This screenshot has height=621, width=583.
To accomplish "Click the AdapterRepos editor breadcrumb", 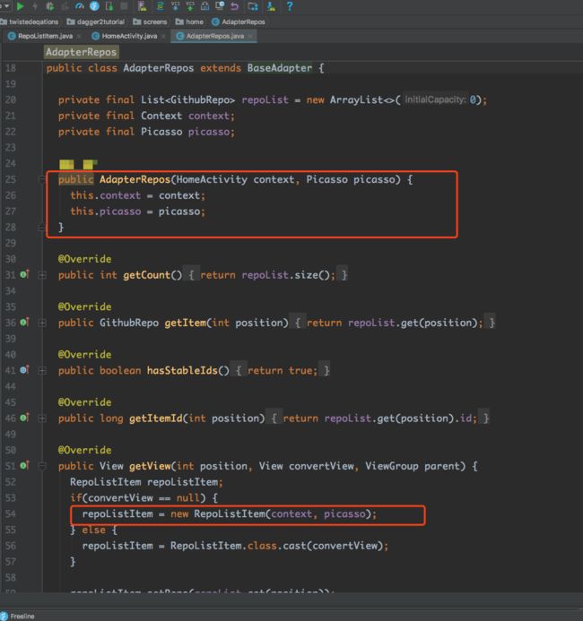I will click(x=81, y=52).
